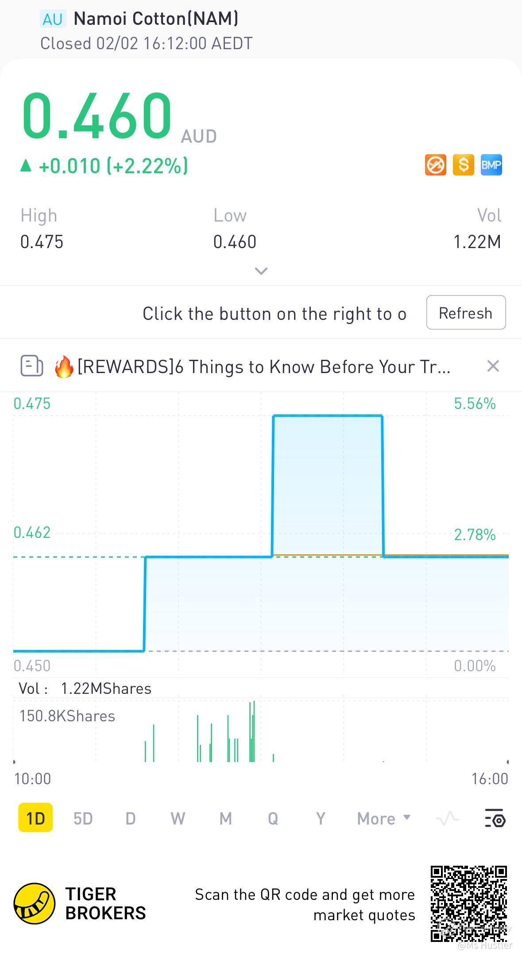The image size is (522, 957).
Task: Expand quote details with the down chevron
Action: (261, 271)
